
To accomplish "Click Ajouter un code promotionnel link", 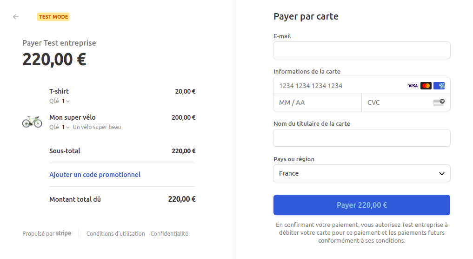I will (95, 175).
